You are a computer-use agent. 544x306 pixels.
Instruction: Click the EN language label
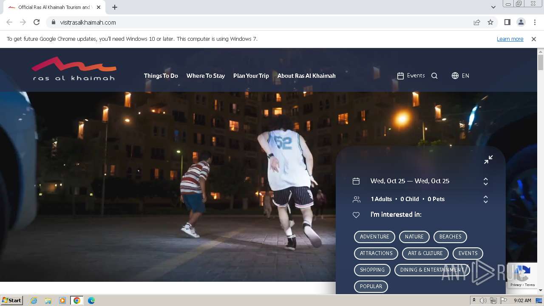click(465, 76)
